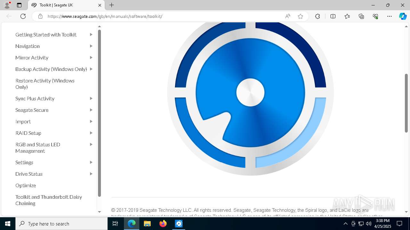Click sidebar scrollbar down arrow

[99, 212]
